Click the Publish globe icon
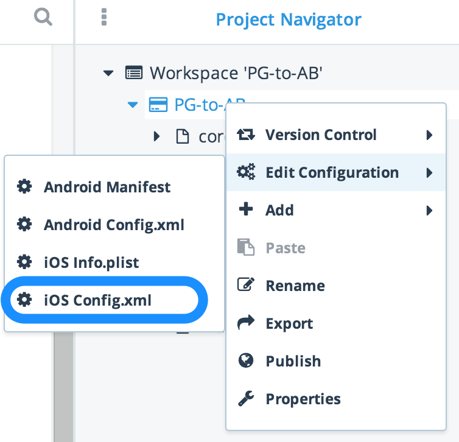 tap(246, 361)
